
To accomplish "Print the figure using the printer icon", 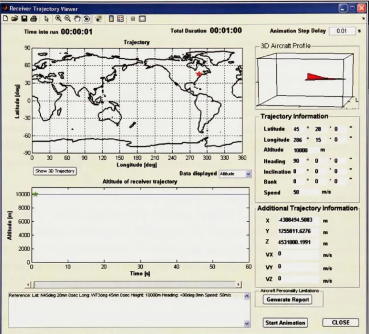I will tap(34, 19).
